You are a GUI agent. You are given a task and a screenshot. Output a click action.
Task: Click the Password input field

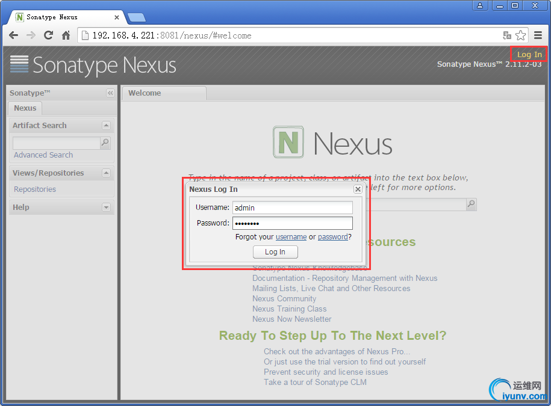(x=293, y=223)
